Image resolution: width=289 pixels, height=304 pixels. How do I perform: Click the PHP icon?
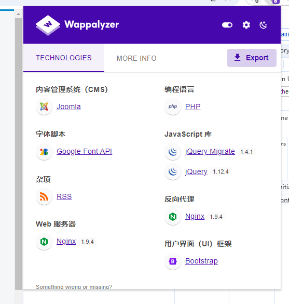(x=173, y=107)
